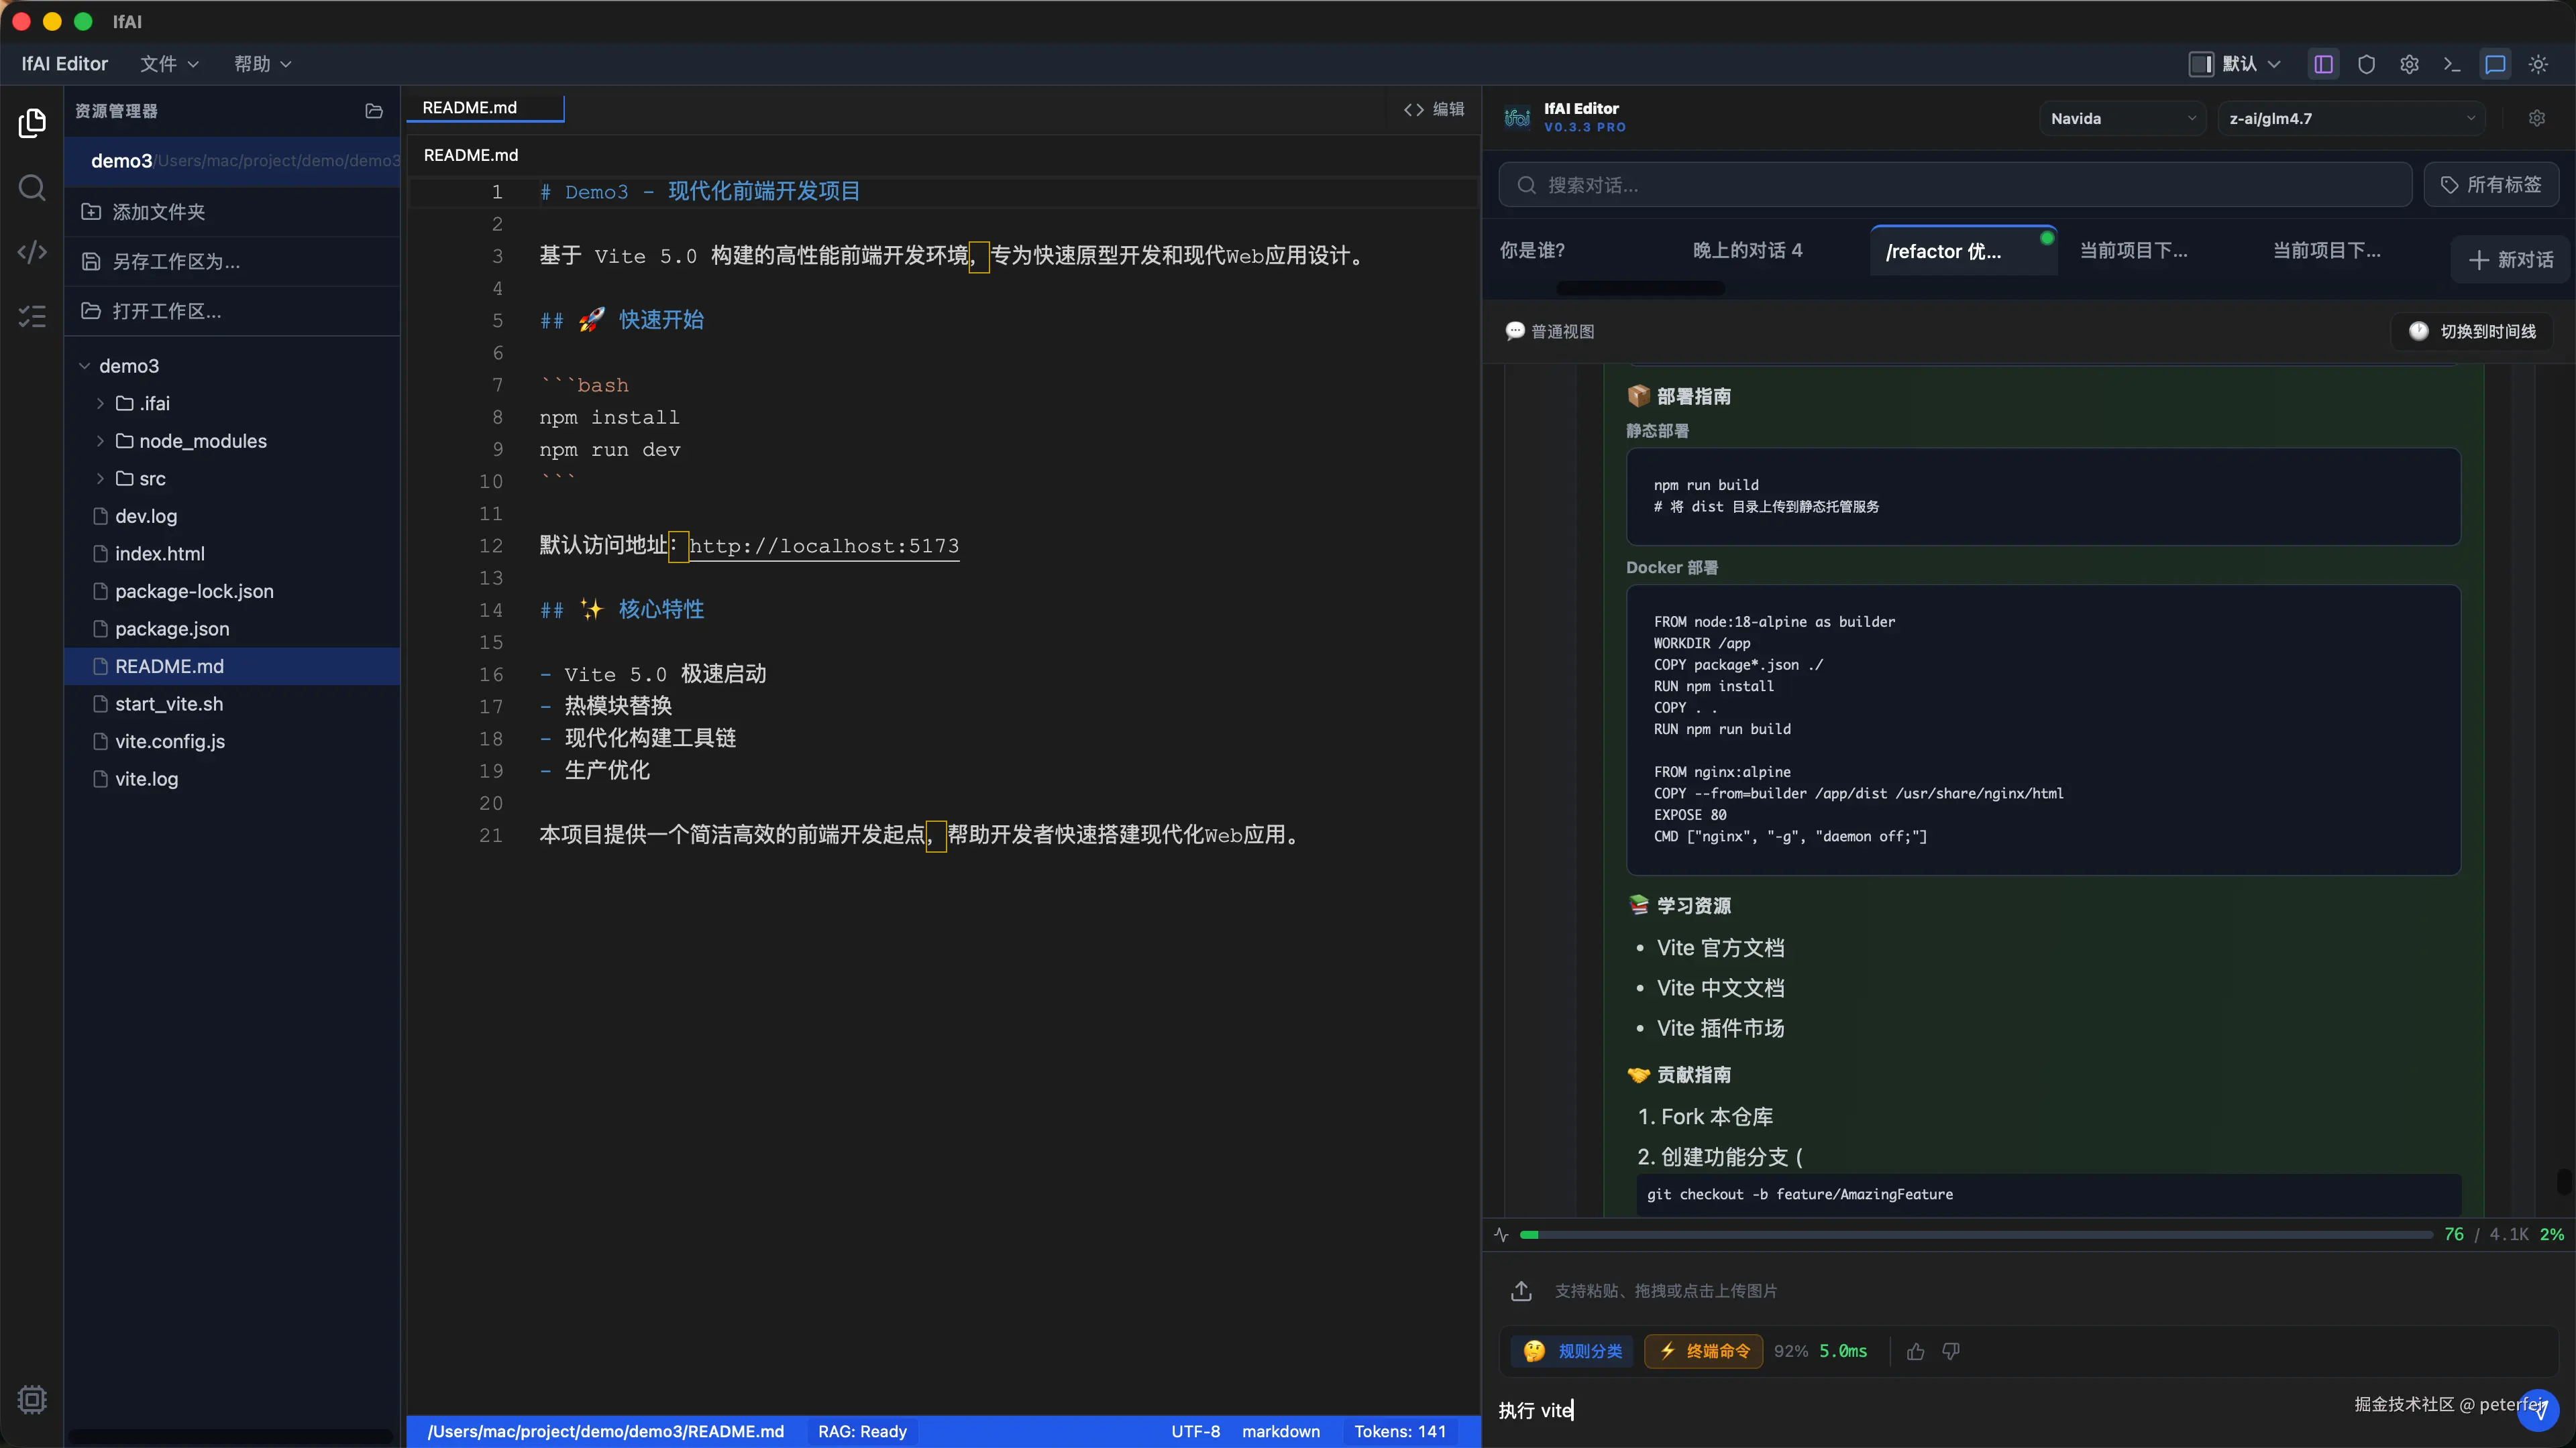Switch to the 晚上的对话 4 conversation tab
2576x1448 pixels.
coord(1747,250)
